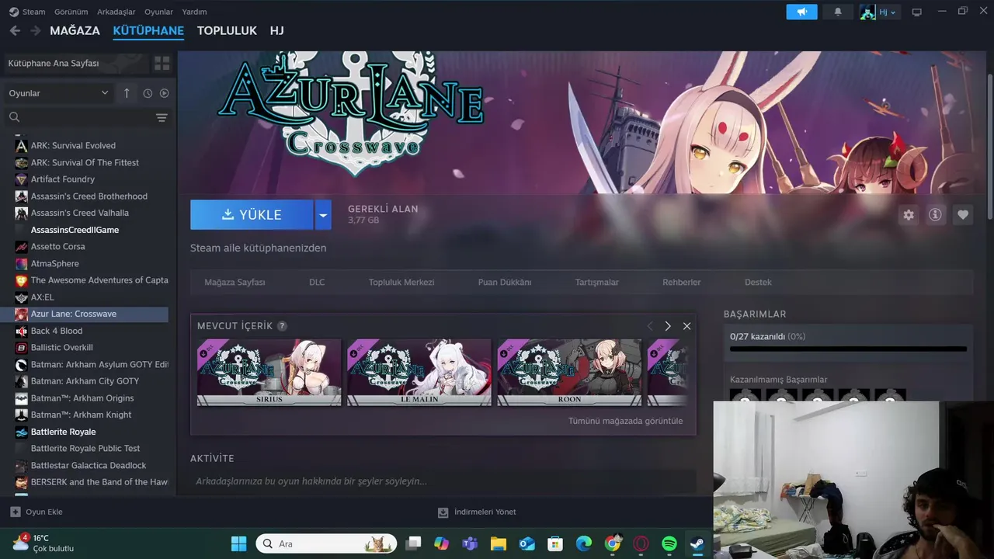Image resolution: width=994 pixels, height=559 pixels.
Task: Open the Yardım menu
Action: 194,12
